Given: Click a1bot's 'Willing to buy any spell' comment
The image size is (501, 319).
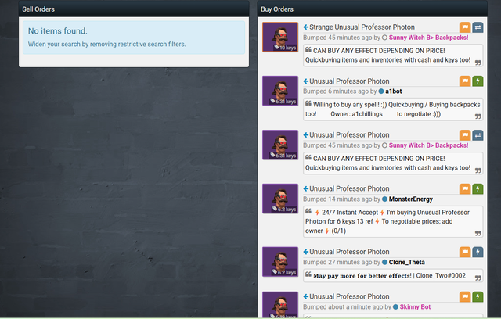Looking at the screenshot, I should click(393, 109).
